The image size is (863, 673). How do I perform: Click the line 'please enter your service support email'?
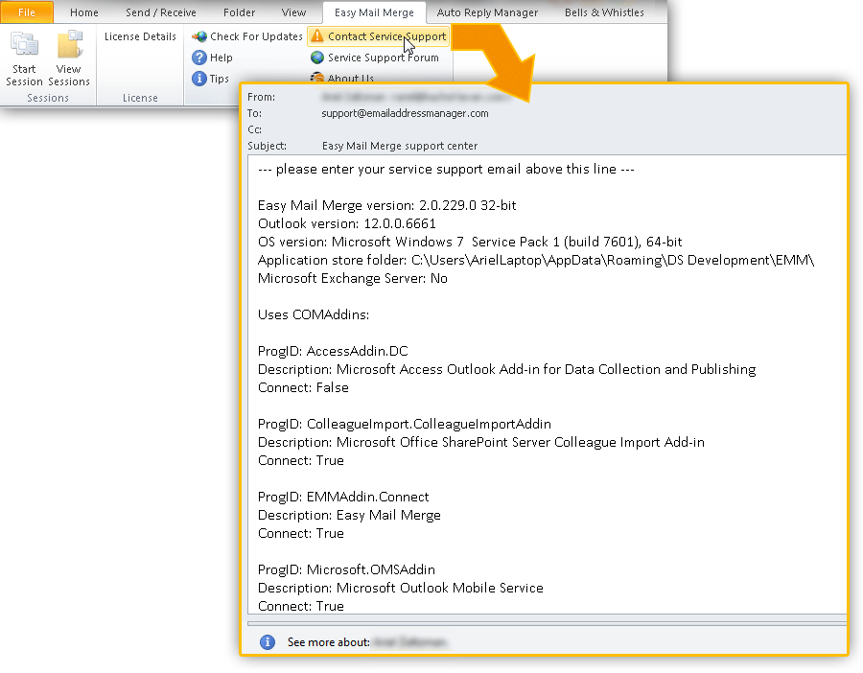pos(446,169)
